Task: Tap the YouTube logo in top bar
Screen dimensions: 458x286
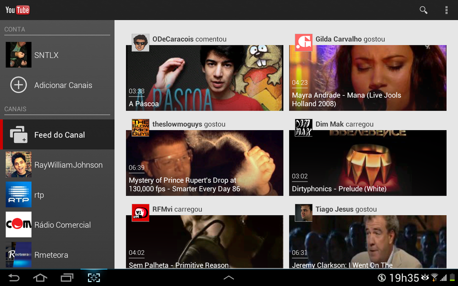Action: [x=17, y=10]
